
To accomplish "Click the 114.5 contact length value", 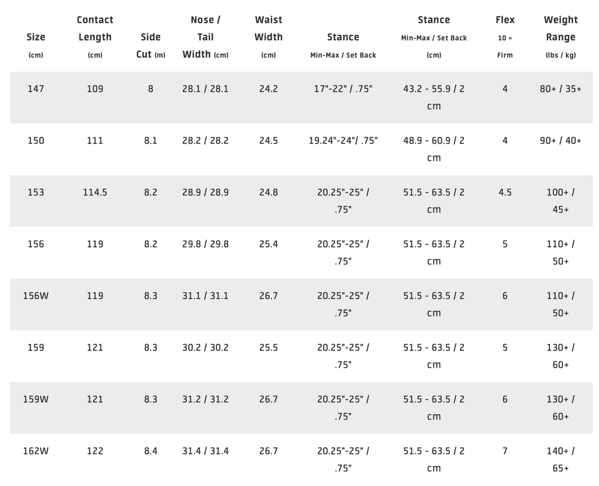I will pyautogui.click(x=95, y=193).
